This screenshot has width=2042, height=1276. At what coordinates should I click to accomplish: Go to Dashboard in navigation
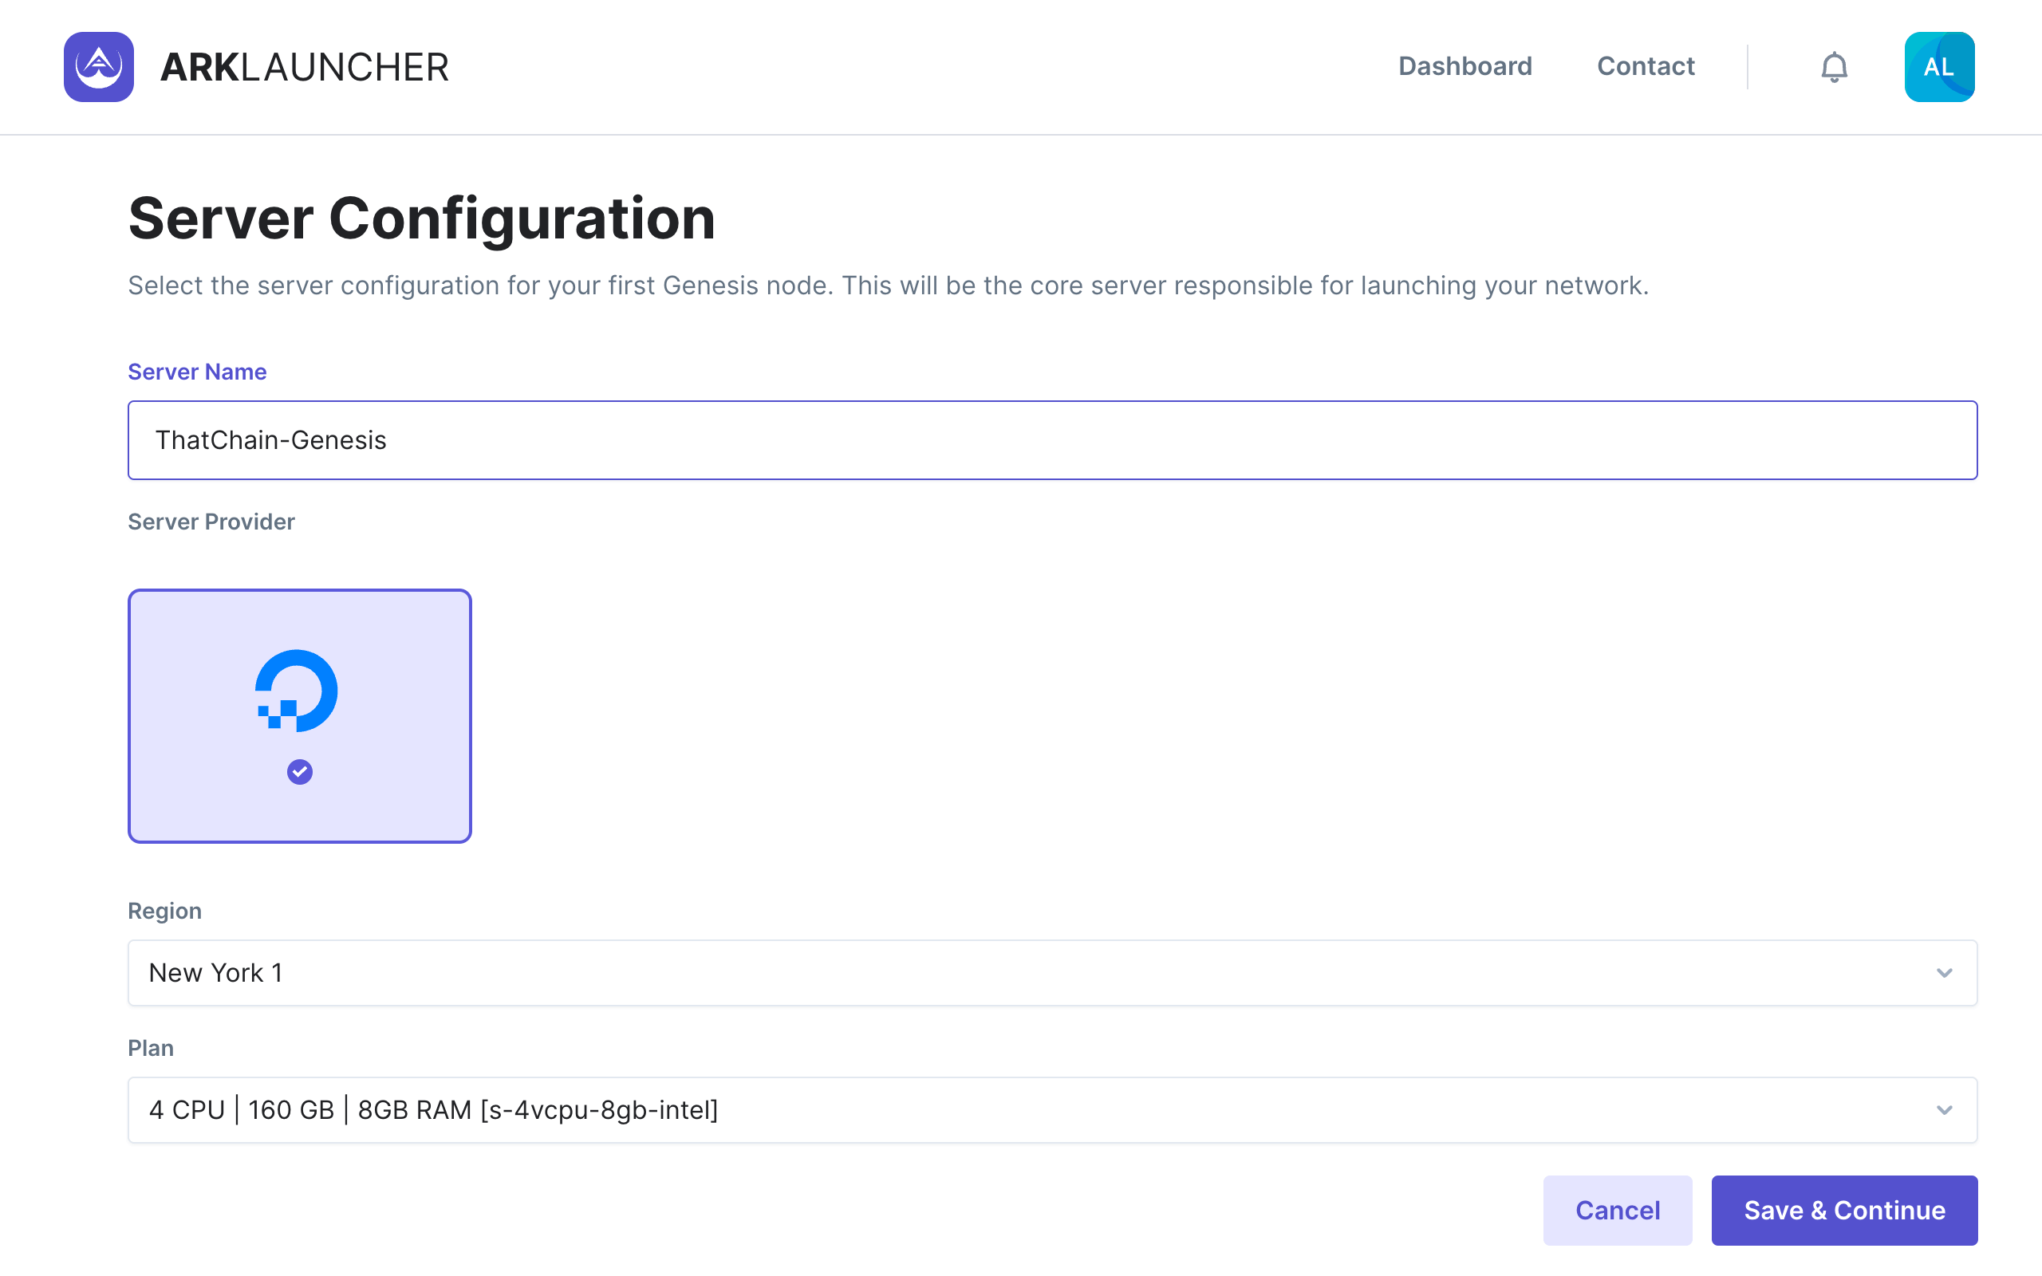coord(1464,67)
